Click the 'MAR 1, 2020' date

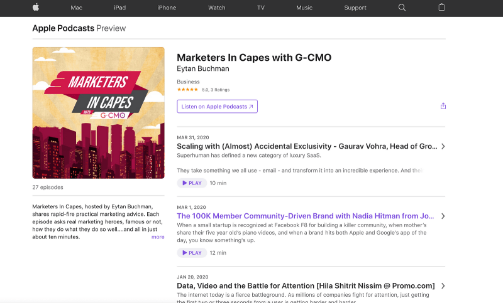[x=192, y=207]
